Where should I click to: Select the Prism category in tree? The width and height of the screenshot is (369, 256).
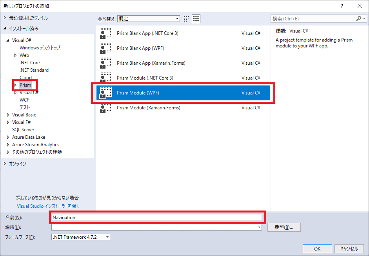click(x=25, y=85)
